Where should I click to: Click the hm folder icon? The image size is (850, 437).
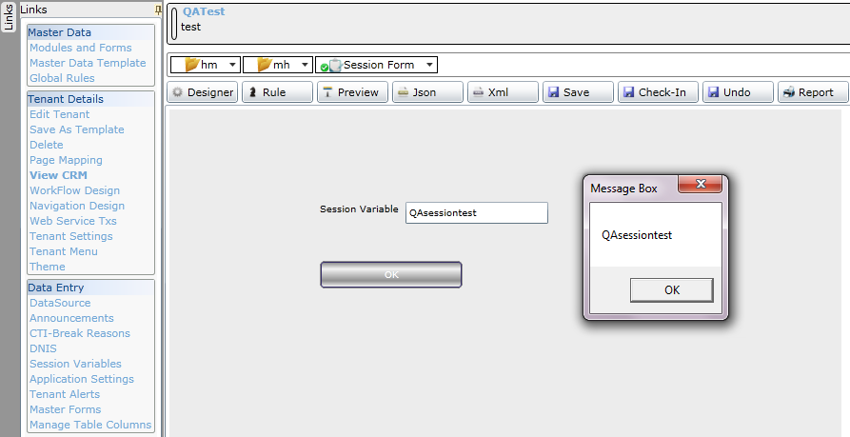(x=192, y=65)
